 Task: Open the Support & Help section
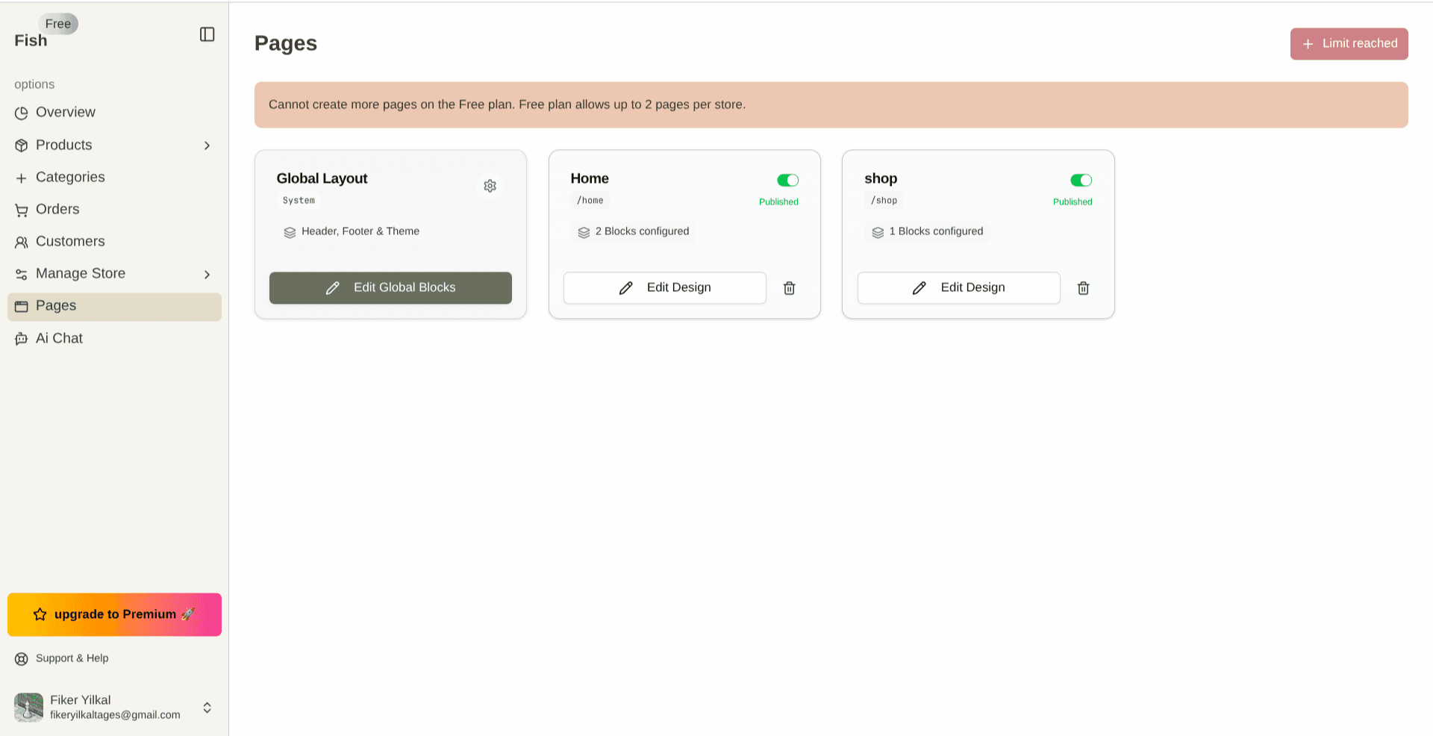click(72, 658)
